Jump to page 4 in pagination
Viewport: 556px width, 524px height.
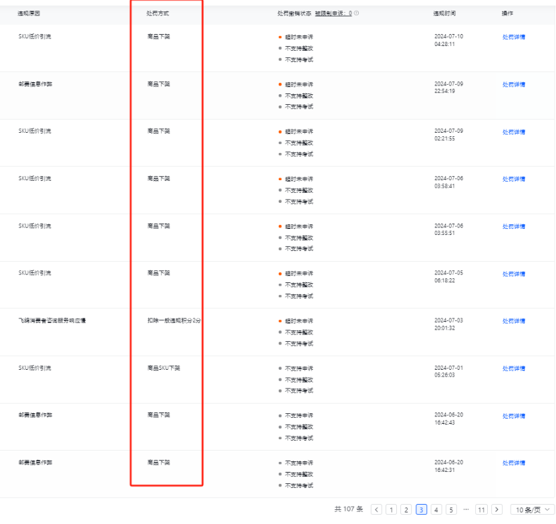click(436, 509)
